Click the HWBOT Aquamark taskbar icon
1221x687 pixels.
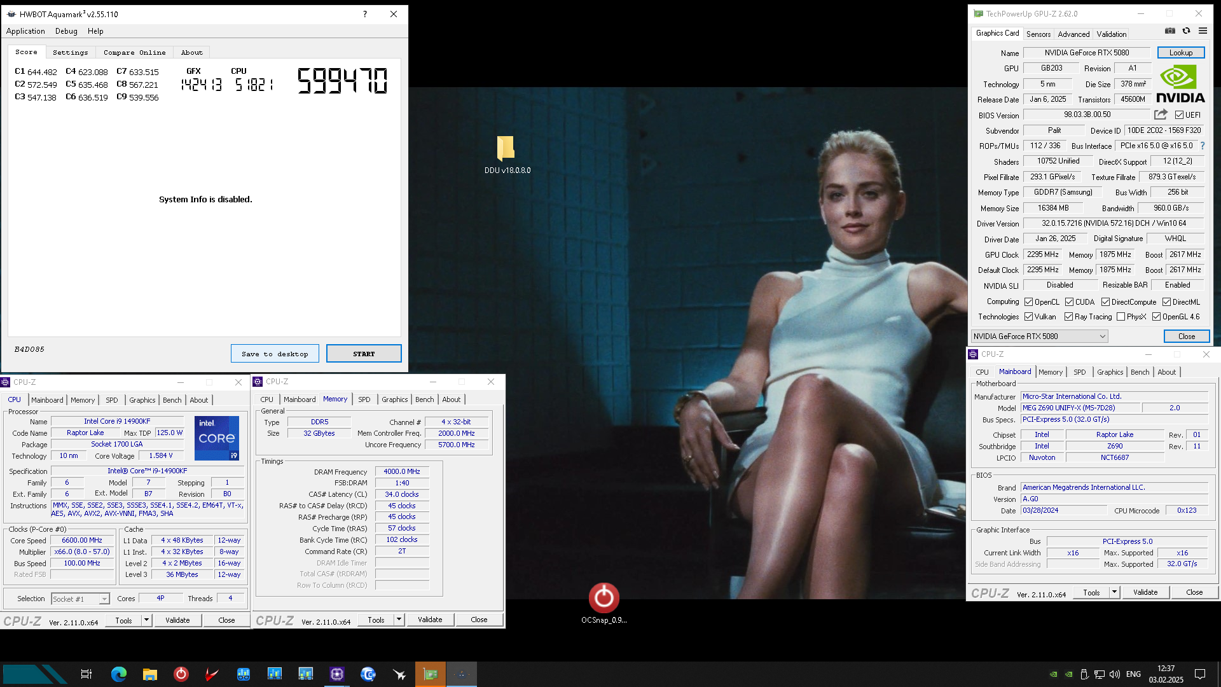pos(462,674)
